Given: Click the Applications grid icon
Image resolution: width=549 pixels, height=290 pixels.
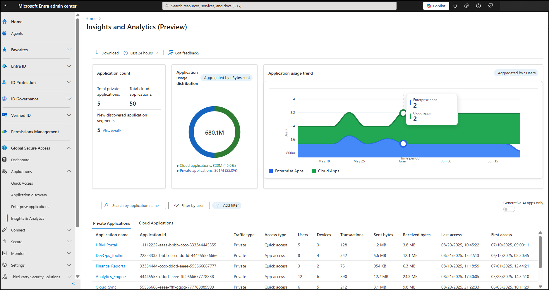Looking at the screenshot, I should [4, 171].
